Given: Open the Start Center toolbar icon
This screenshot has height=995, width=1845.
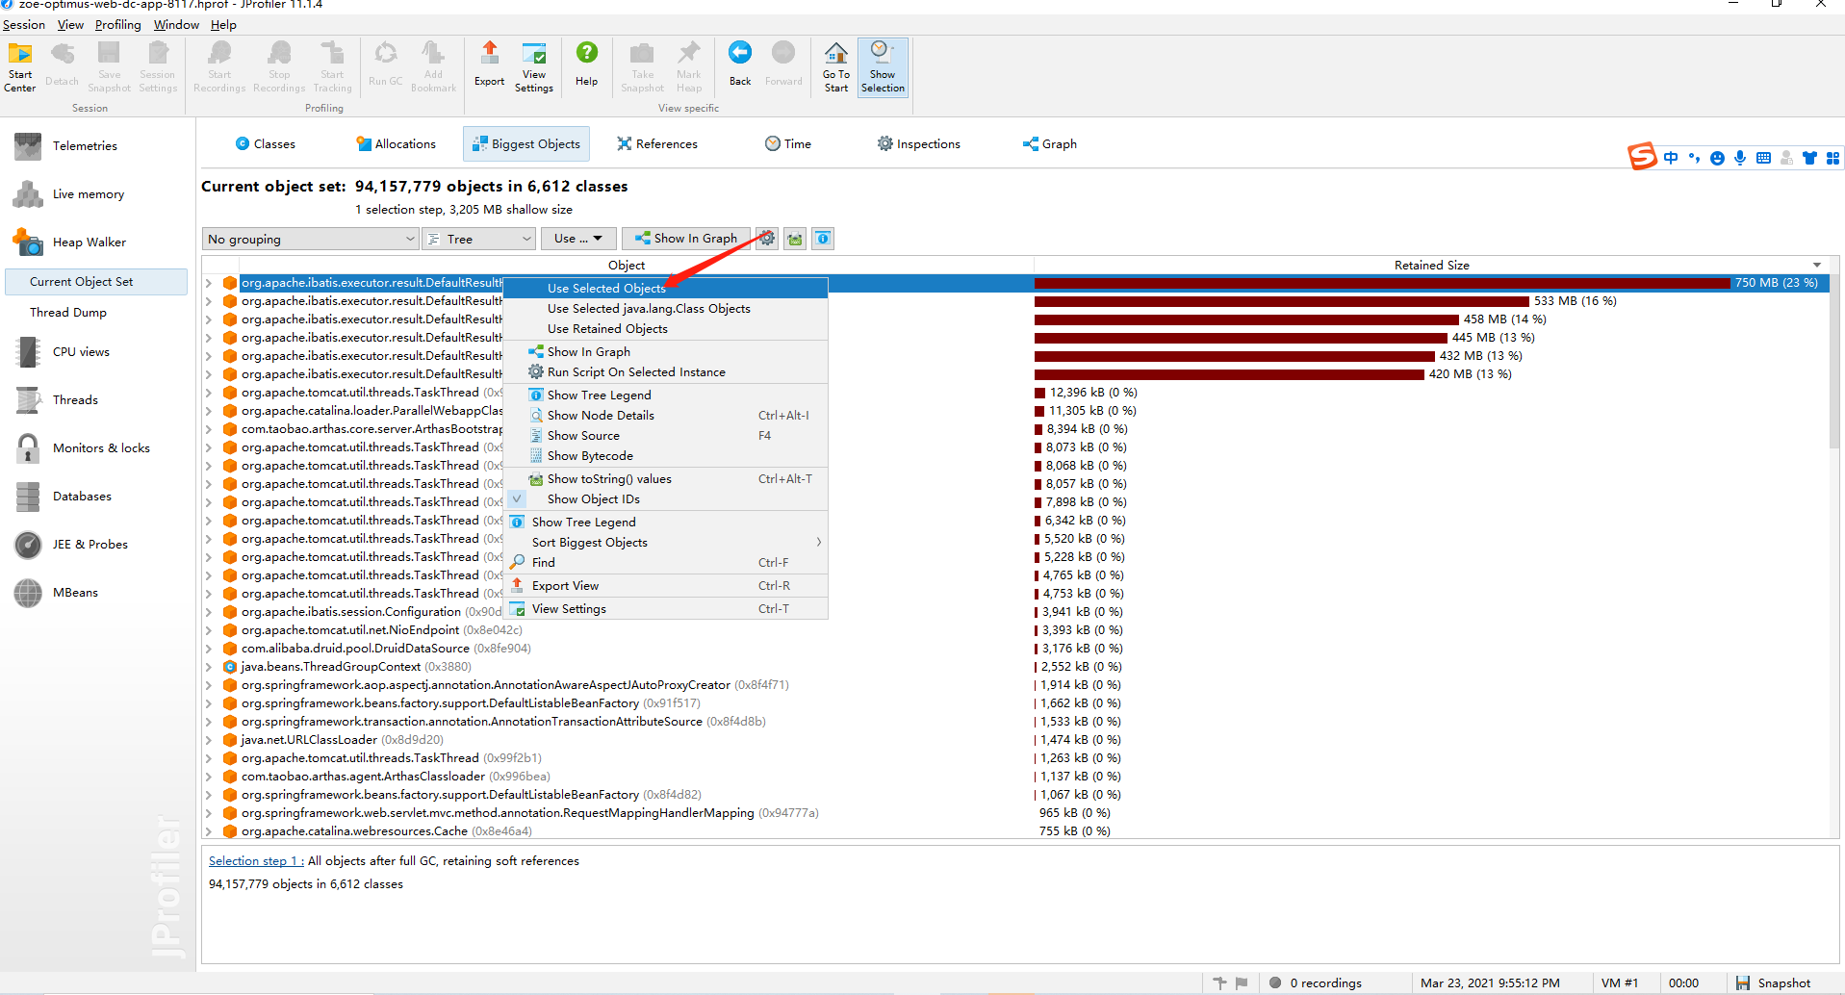Looking at the screenshot, I should tap(20, 66).
